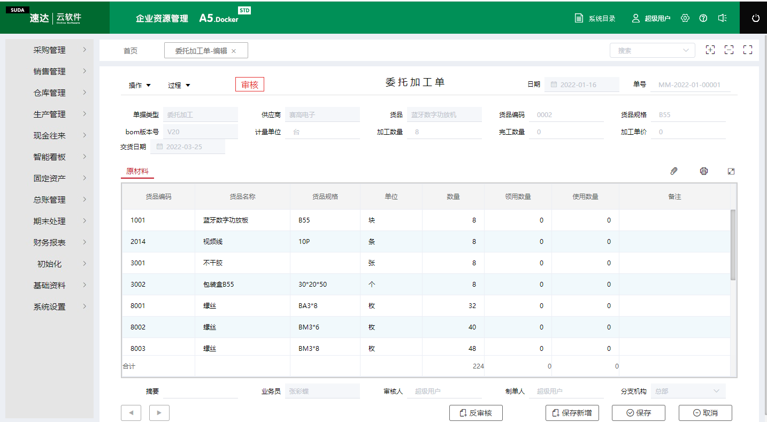The image size is (767, 422).
Task: Click the speaker announcement icon
Action: (722, 18)
